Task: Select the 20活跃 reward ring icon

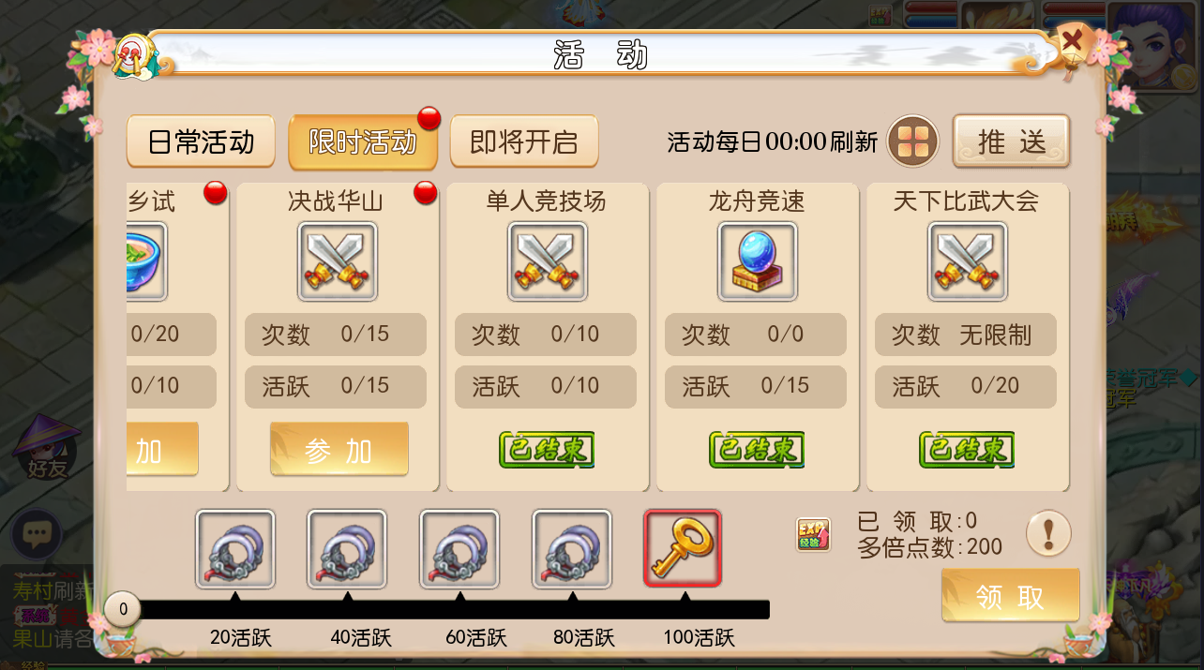Action: (x=235, y=549)
